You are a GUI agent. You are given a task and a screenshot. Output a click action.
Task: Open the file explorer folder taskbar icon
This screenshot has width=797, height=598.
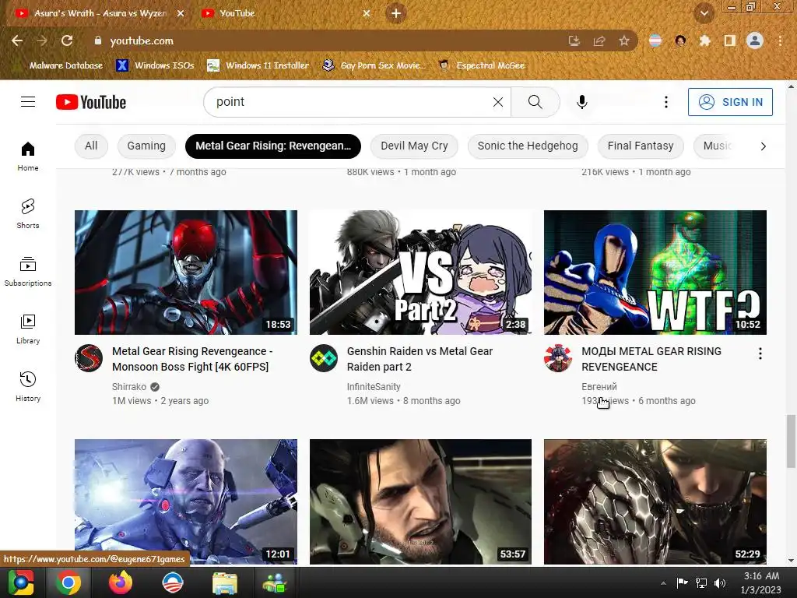[224, 583]
